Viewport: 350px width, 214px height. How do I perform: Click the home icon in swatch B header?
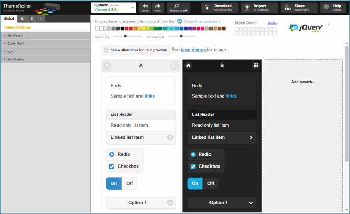[x=188, y=65]
